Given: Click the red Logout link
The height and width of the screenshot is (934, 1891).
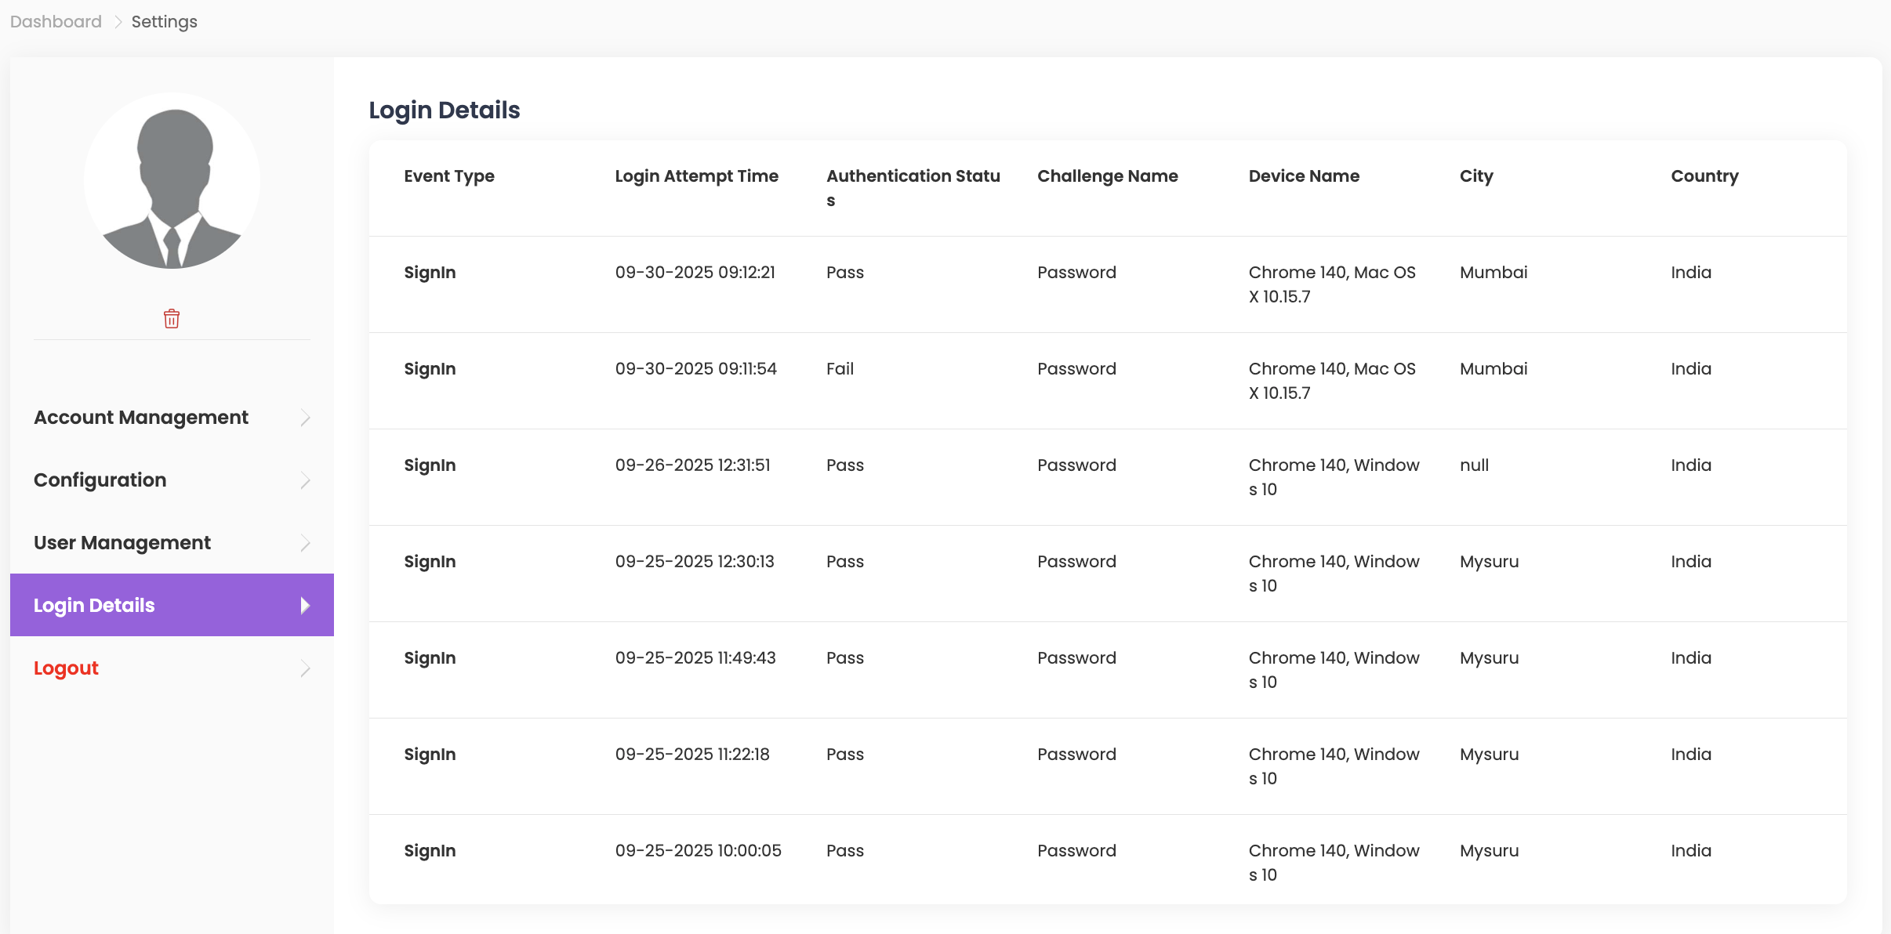Looking at the screenshot, I should (x=66, y=668).
